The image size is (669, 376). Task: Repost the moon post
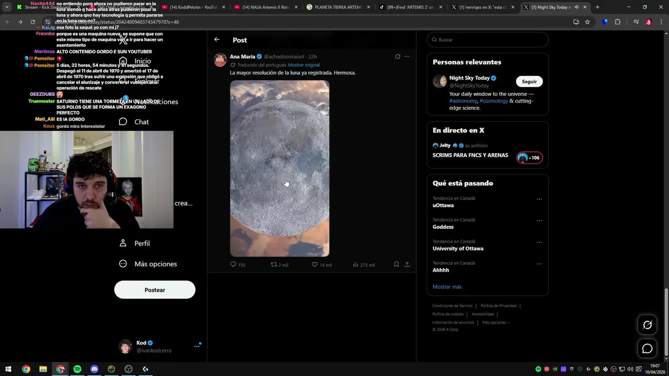pos(274,265)
